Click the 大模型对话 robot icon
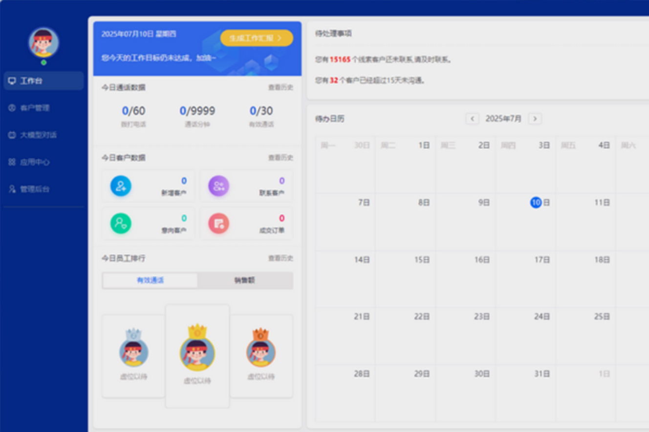 click(x=12, y=135)
